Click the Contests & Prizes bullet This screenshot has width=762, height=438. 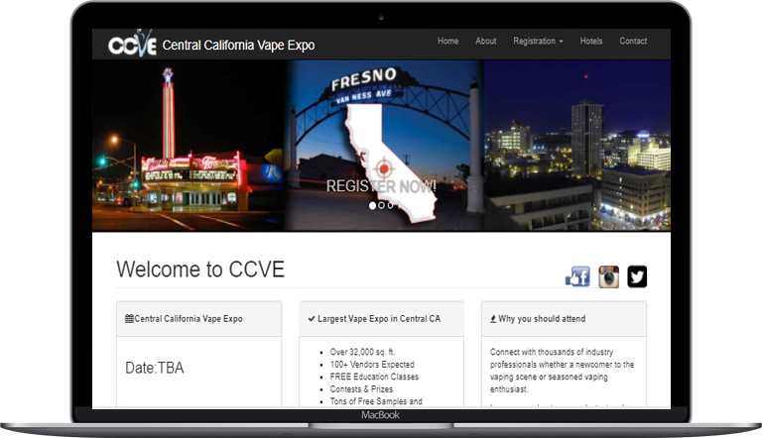coord(361,389)
